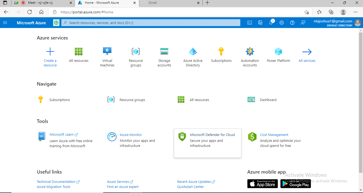The width and height of the screenshot is (363, 193).
Task: Click the Storage accounts icon
Action: coord(164,51)
